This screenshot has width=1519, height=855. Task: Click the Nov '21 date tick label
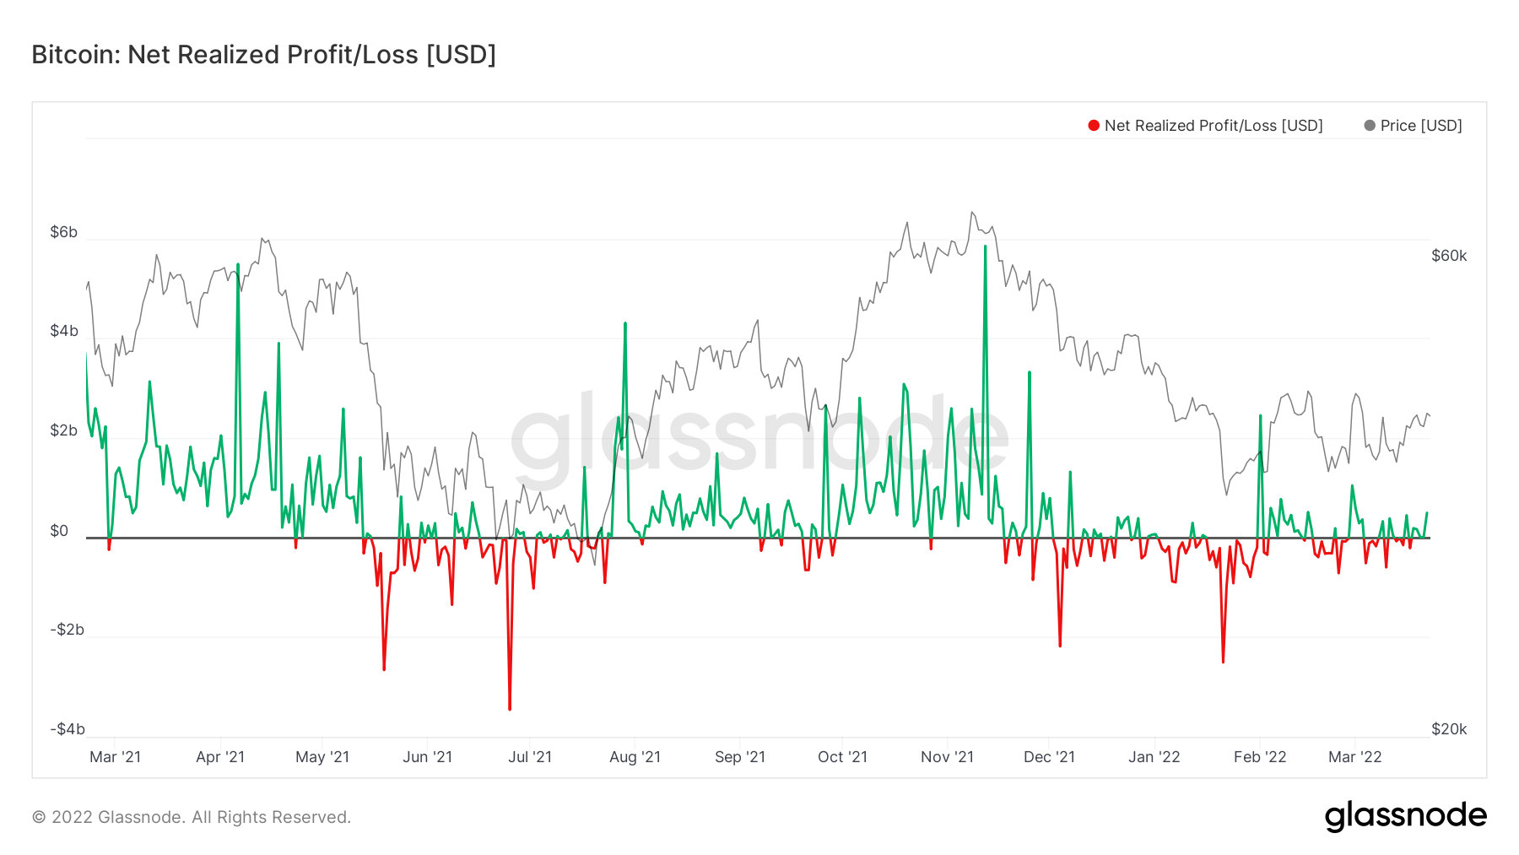tap(947, 757)
